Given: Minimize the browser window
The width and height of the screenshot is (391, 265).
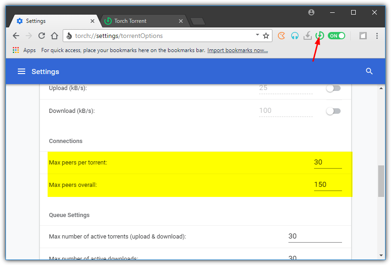Looking at the screenshot, I should pyautogui.click(x=332, y=12).
